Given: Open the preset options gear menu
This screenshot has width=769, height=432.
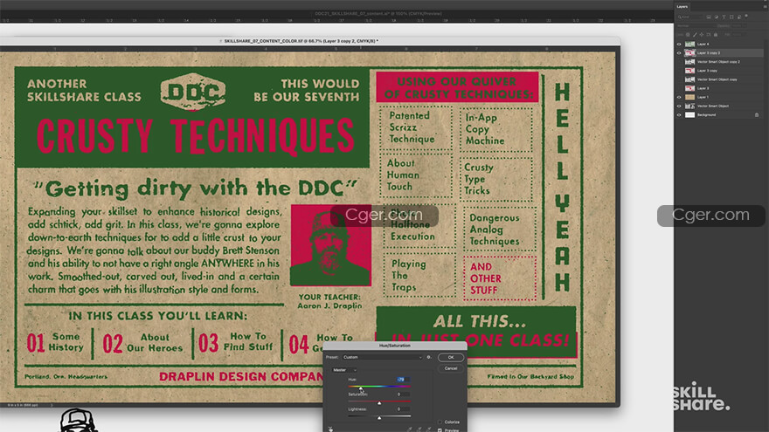Looking at the screenshot, I should (429, 357).
